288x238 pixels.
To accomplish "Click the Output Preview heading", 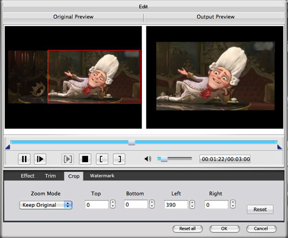I will click(x=215, y=17).
